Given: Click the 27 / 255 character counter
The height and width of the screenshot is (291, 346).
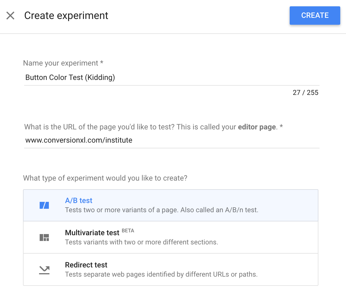Looking at the screenshot, I should pos(305,93).
